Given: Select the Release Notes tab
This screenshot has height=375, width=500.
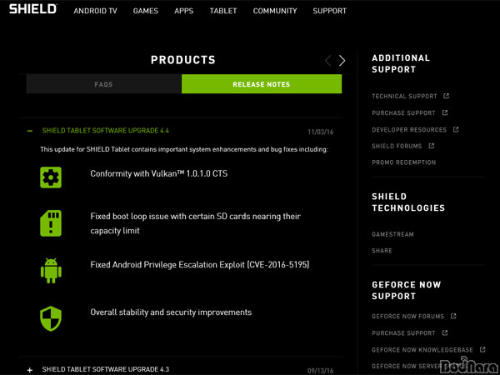Looking at the screenshot, I should (x=262, y=84).
